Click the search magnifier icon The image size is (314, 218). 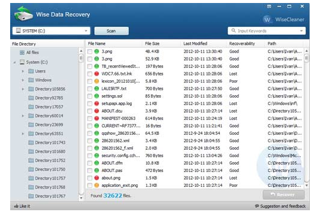233,31
